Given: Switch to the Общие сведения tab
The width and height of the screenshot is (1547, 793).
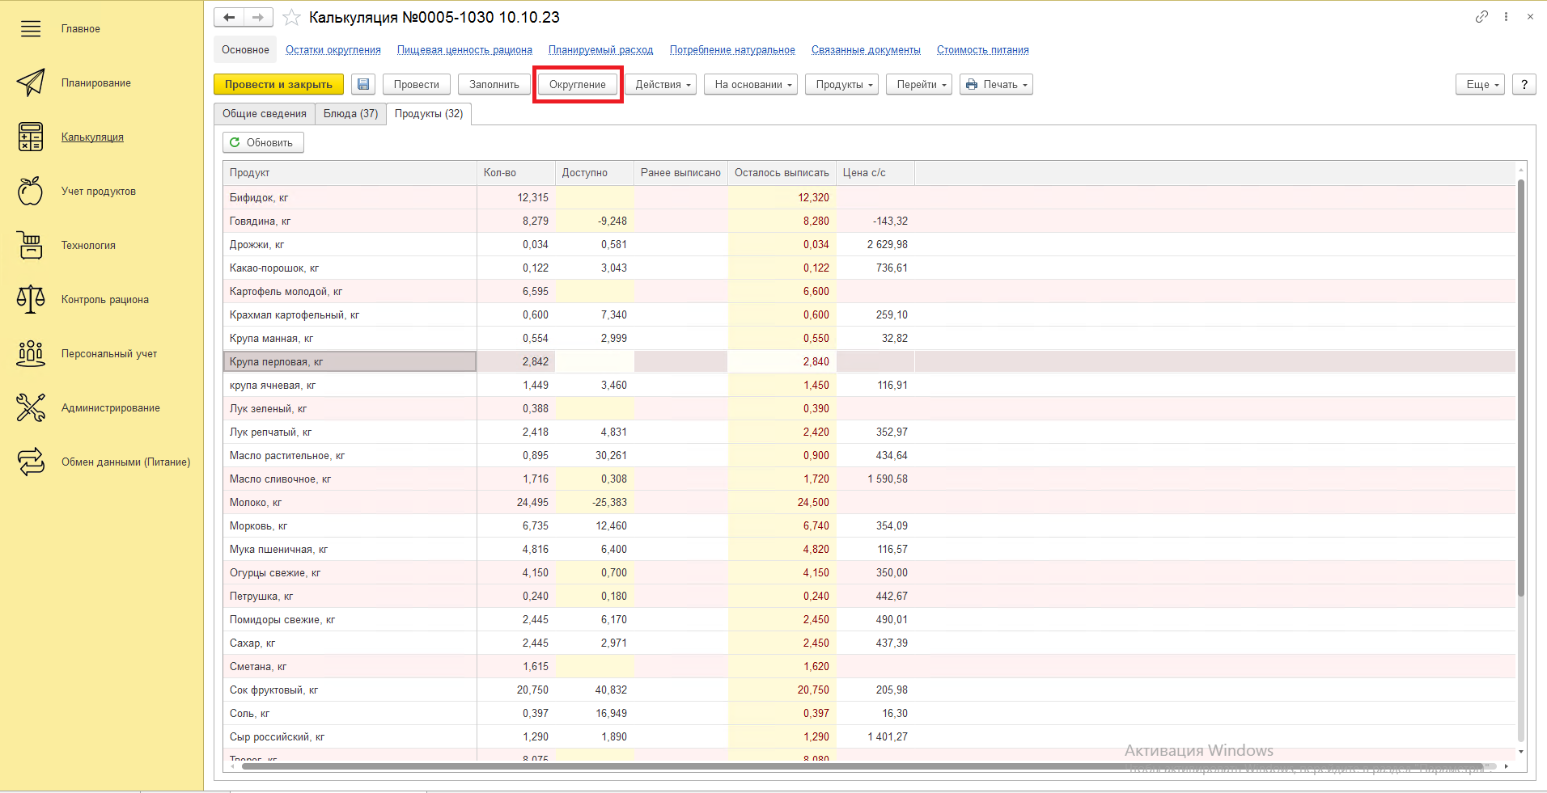Looking at the screenshot, I should click(x=265, y=114).
